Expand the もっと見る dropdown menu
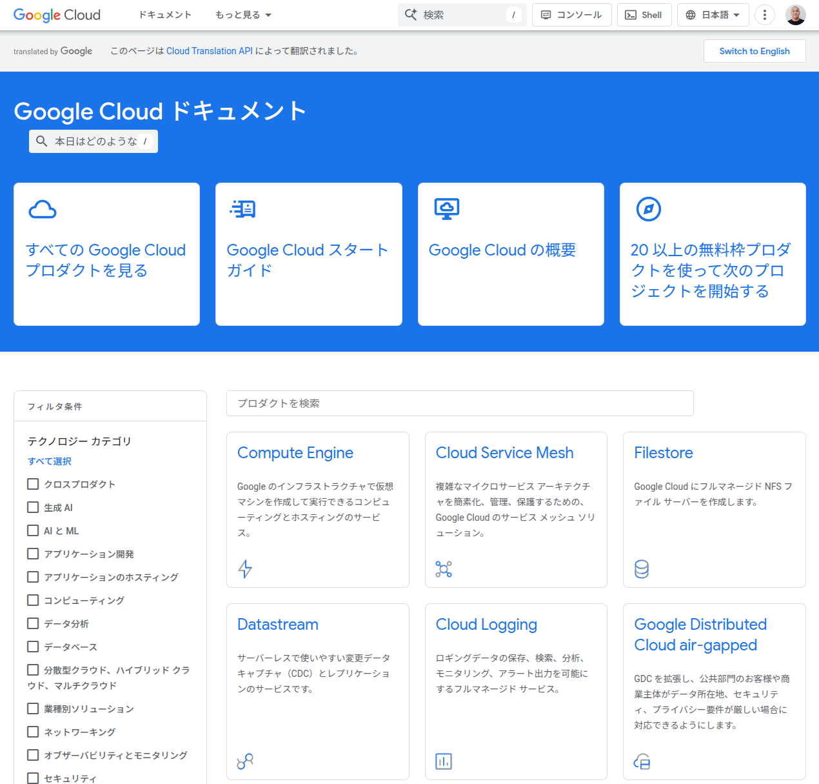This screenshot has width=819, height=784. point(243,15)
